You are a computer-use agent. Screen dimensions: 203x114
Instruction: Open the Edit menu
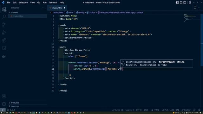click(15, 3)
